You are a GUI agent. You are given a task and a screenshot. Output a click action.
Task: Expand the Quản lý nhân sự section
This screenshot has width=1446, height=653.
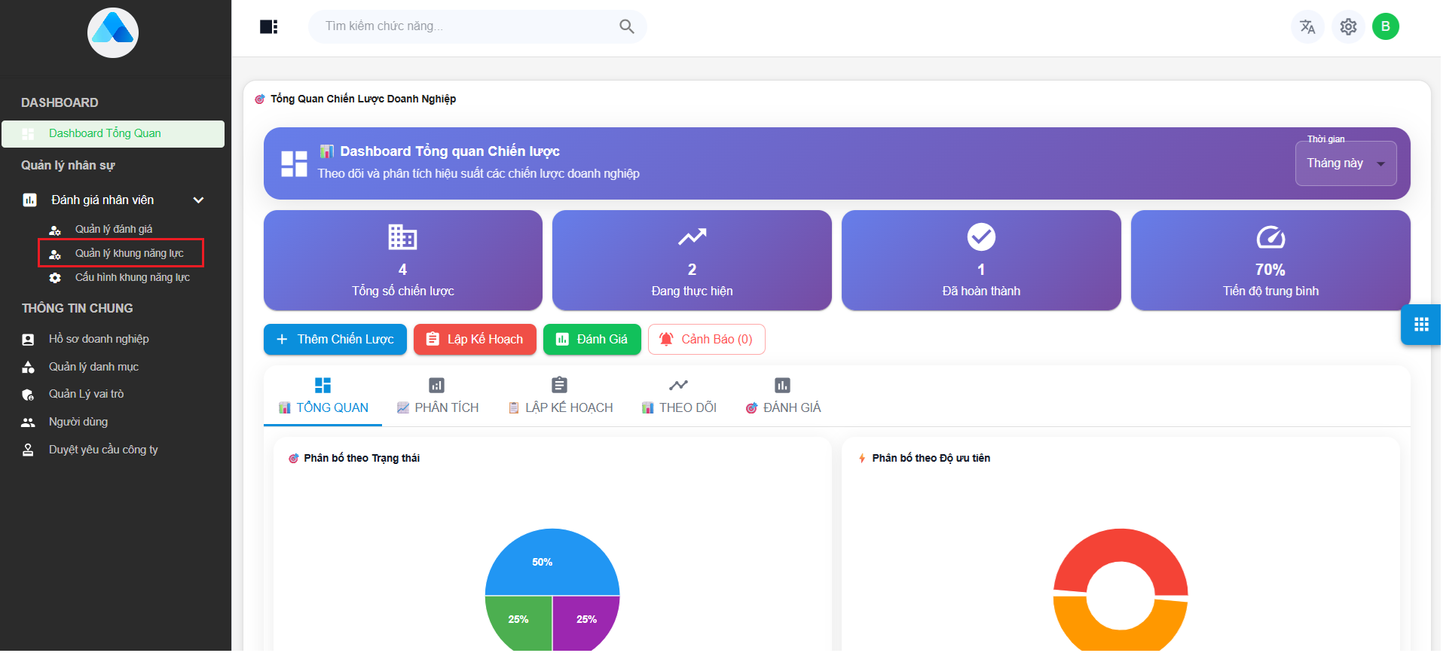pos(68,166)
